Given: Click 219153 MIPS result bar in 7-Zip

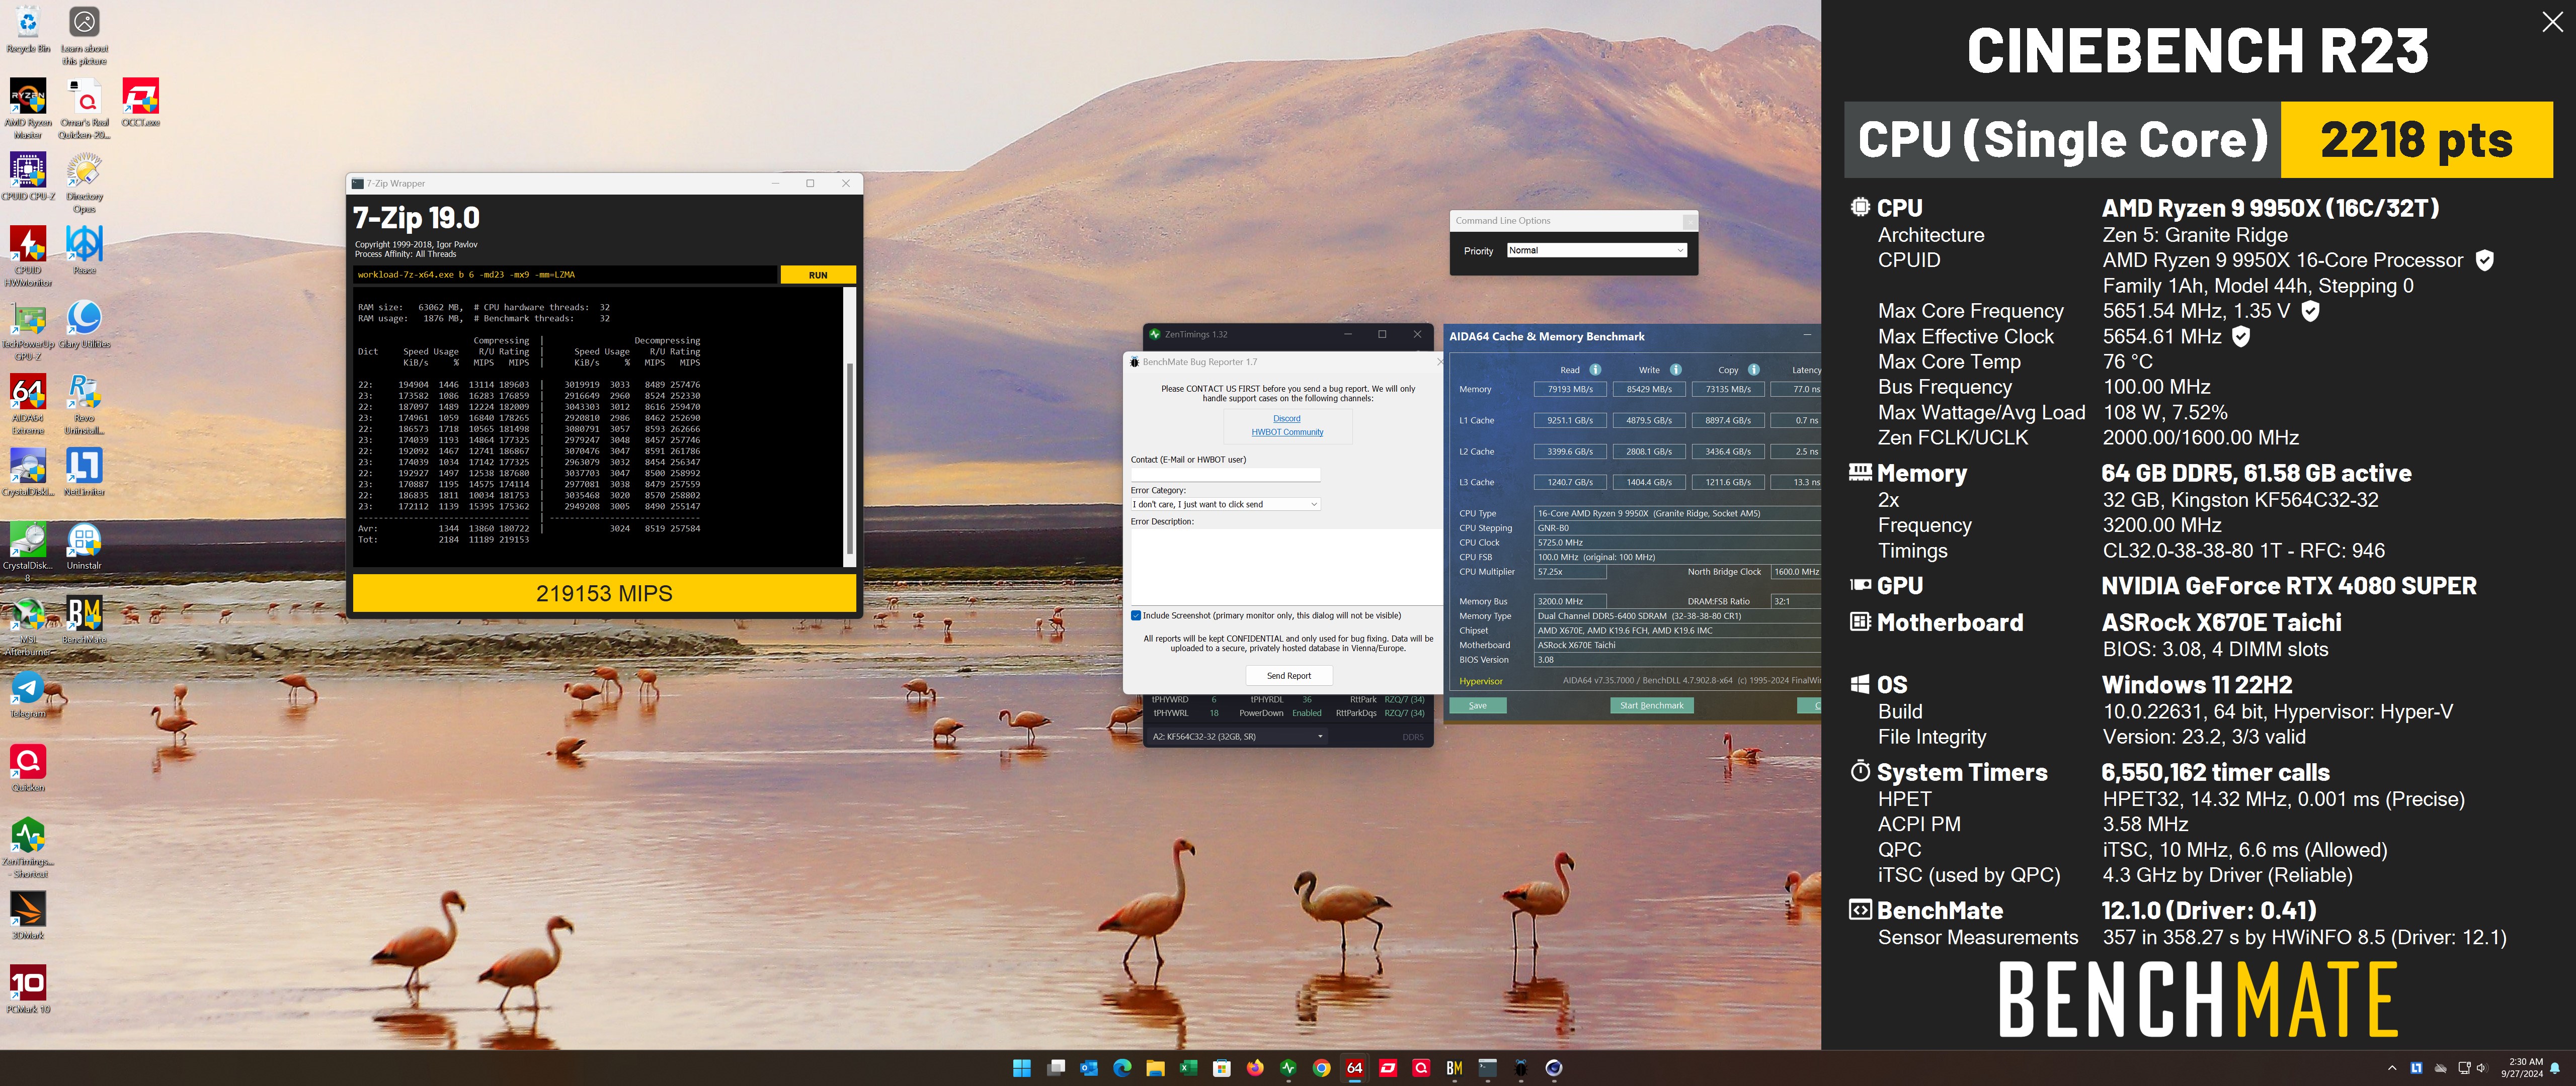Looking at the screenshot, I should click(x=604, y=593).
